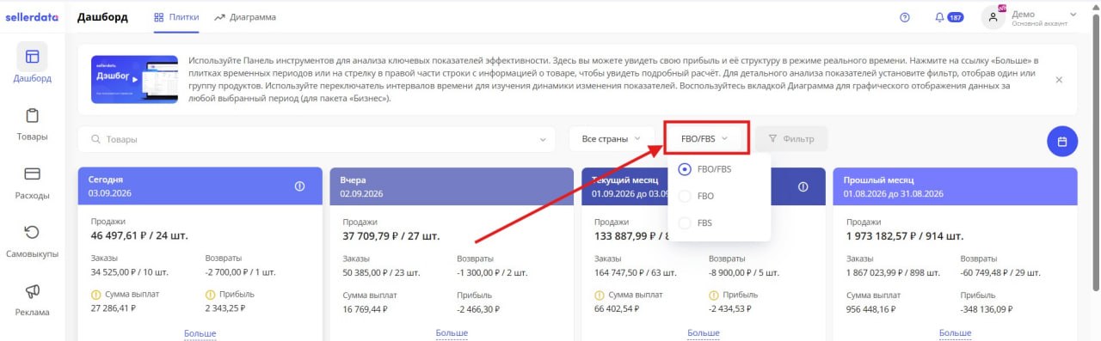This screenshot has height=341, width=1101.
Task: Click warning icon beside Прибыль in Текущий месяц
Action: coord(713,294)
